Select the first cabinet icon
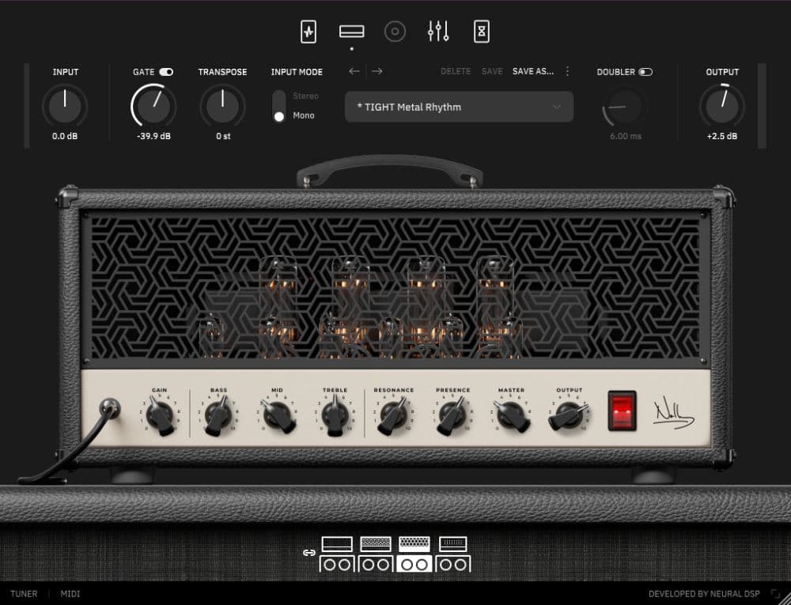This screenshot has width=791, height=605. [337, 564]
